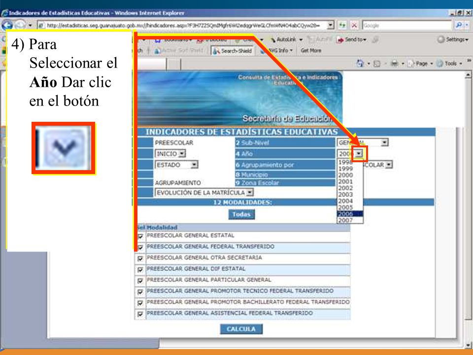Click the Active Surf-Shield toolbar item

point(179,51)
